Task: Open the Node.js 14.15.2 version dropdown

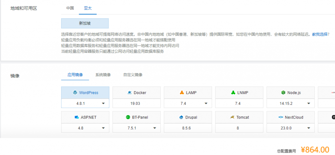Action: click(x=291, y=104)
